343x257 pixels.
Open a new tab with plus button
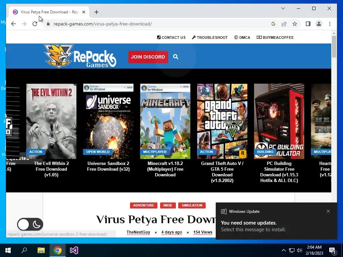(96, 12)
